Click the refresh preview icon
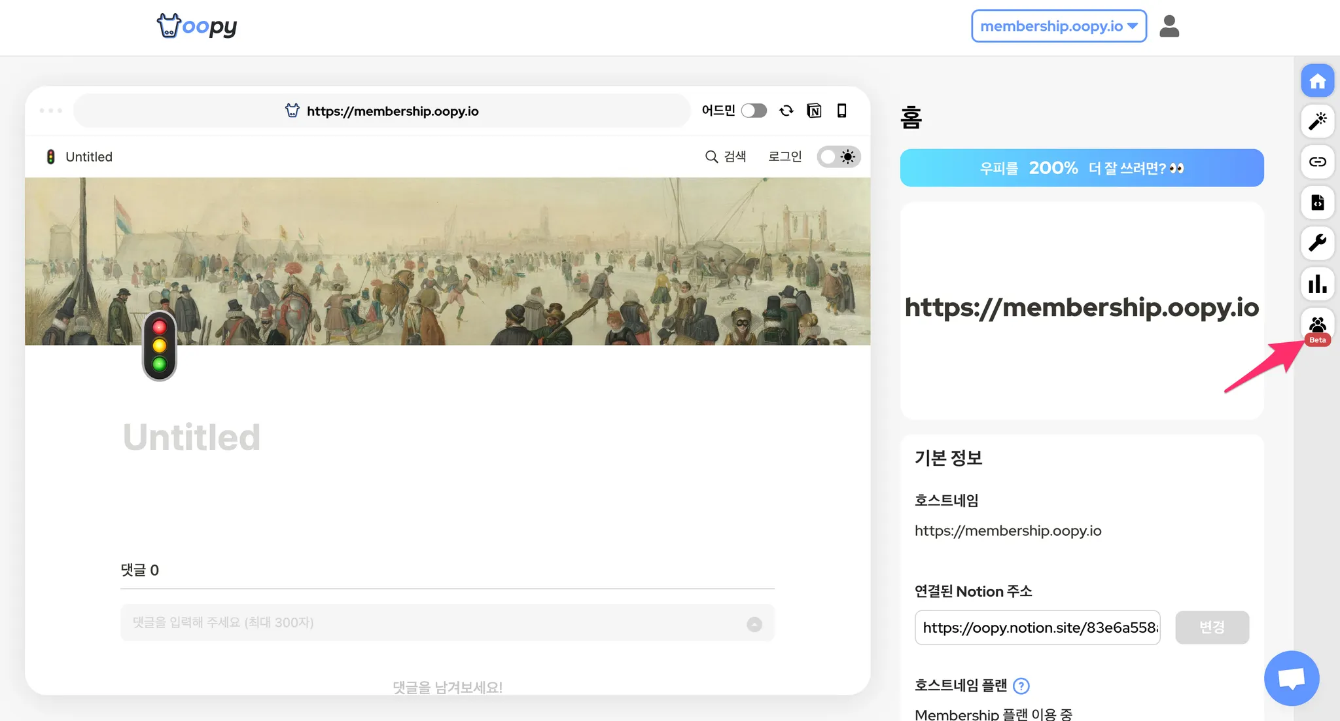The image size is (1340, 721). 786,111
